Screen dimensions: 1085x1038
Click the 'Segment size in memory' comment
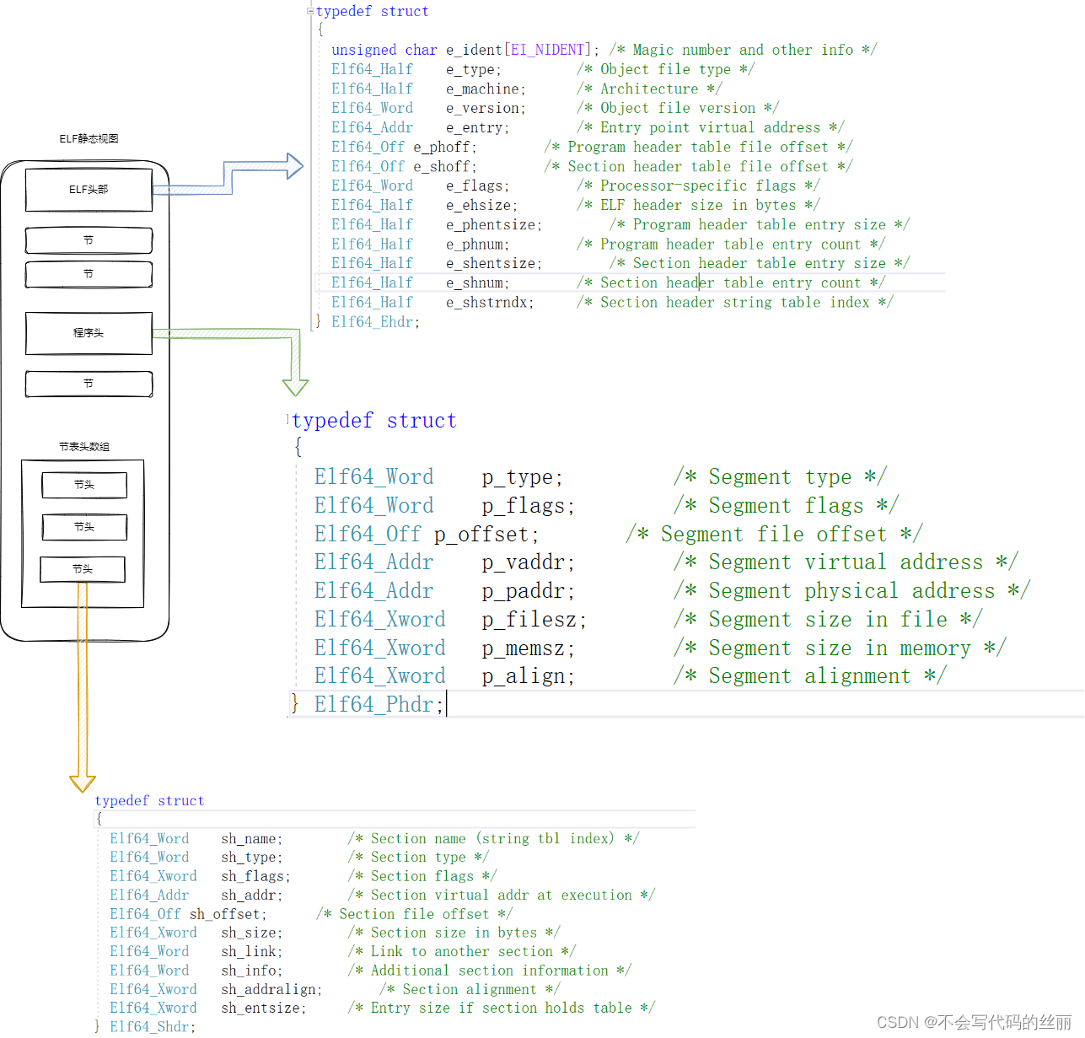coord(840,648)
